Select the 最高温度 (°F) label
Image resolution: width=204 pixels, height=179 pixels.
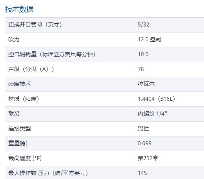pyautogui.click(x=25, y=158)
